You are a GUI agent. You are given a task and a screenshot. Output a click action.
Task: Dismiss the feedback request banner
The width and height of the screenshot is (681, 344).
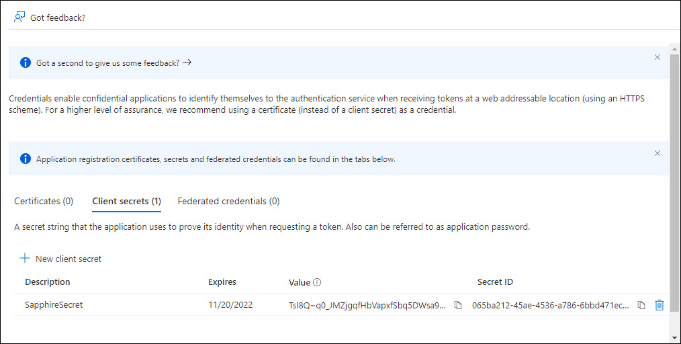pos(657,57)
